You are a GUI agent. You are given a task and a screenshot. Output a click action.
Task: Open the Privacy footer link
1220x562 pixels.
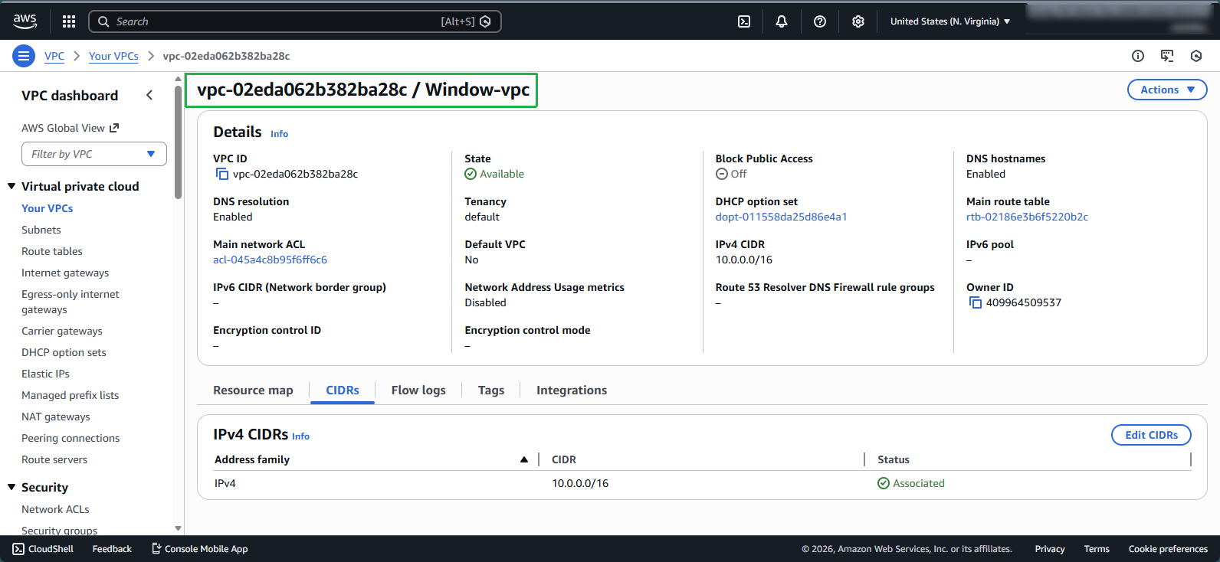coord(1050,549)
